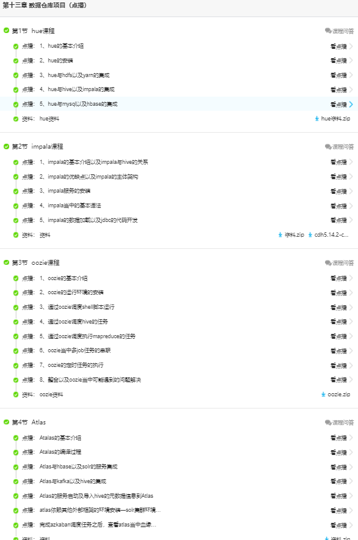Click chevron on 4、通过oozie调度hive的任务 row
The image size is (358, 540).
click(351, 322)
